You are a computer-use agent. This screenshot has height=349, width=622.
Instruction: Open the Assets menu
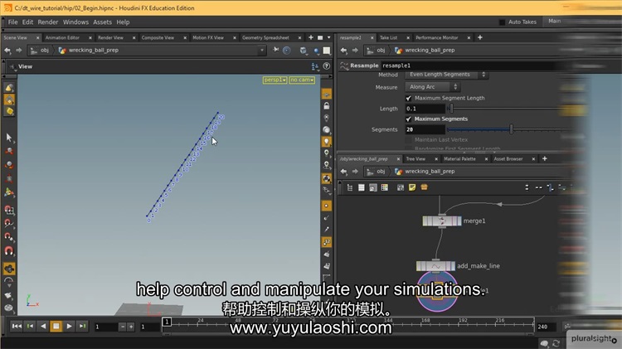[102, 22]
